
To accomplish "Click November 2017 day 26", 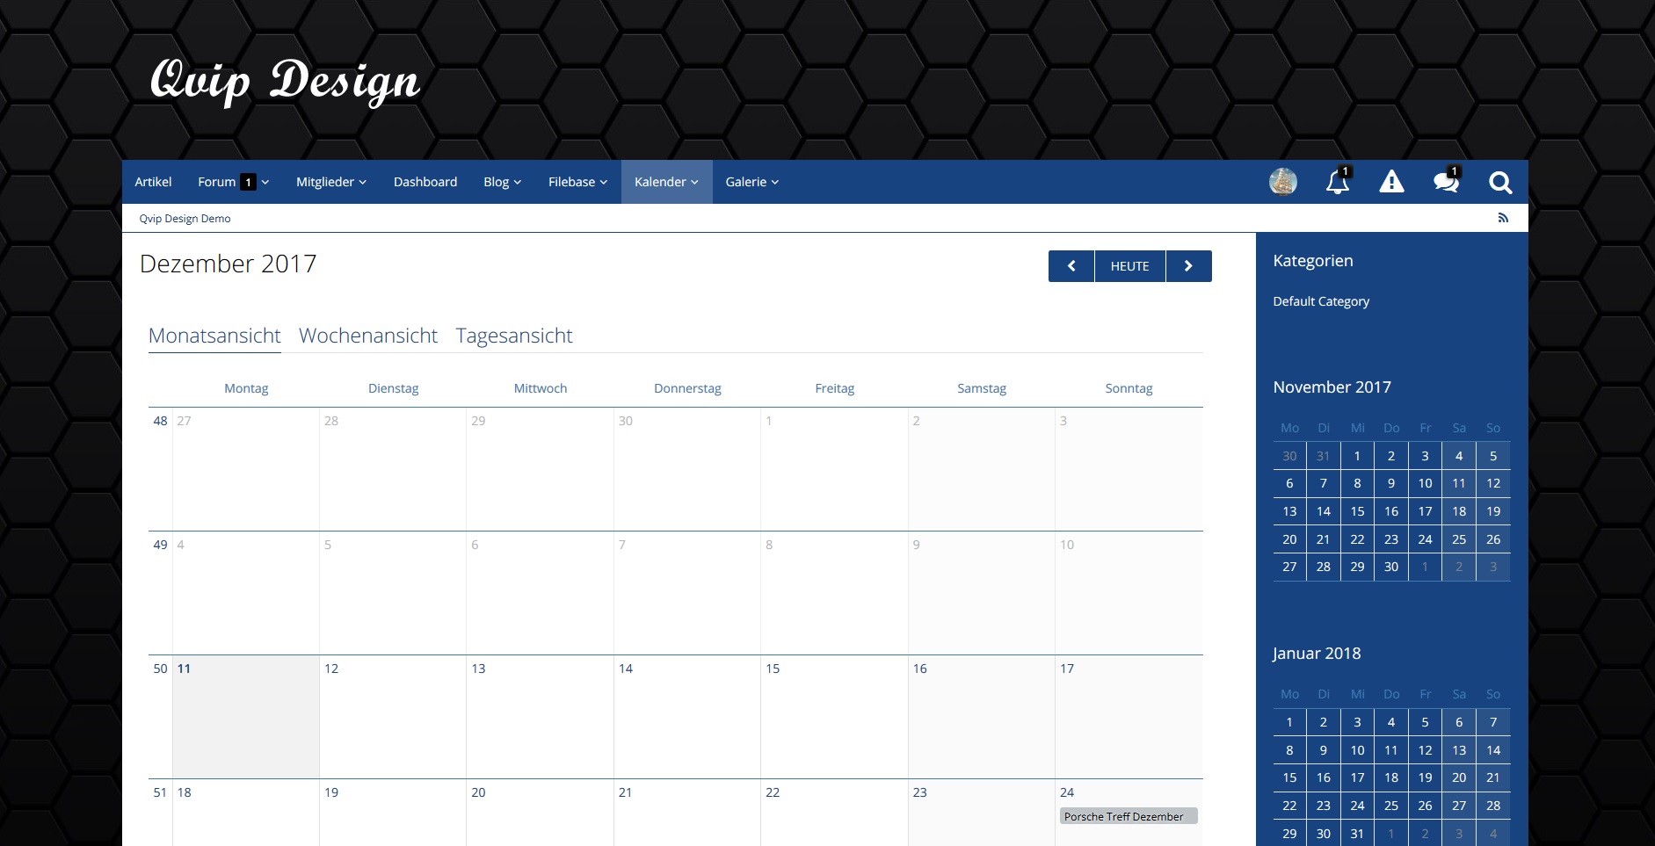I will coord(1493,539).
